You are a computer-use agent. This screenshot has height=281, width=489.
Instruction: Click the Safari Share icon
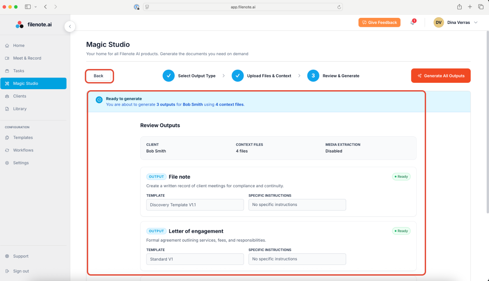pos(459,7)
